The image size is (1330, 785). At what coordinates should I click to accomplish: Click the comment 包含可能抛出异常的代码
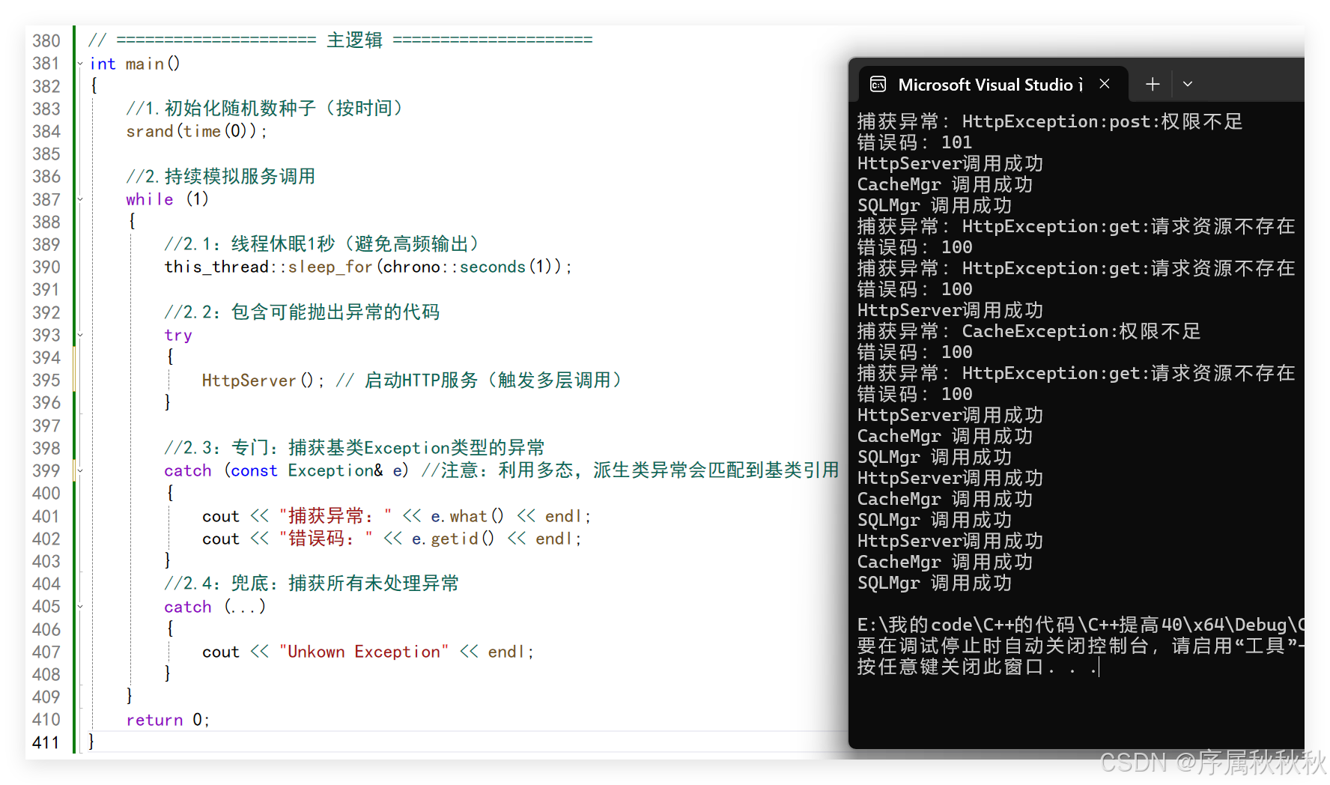pyautogui.click(x=302, y=312)
